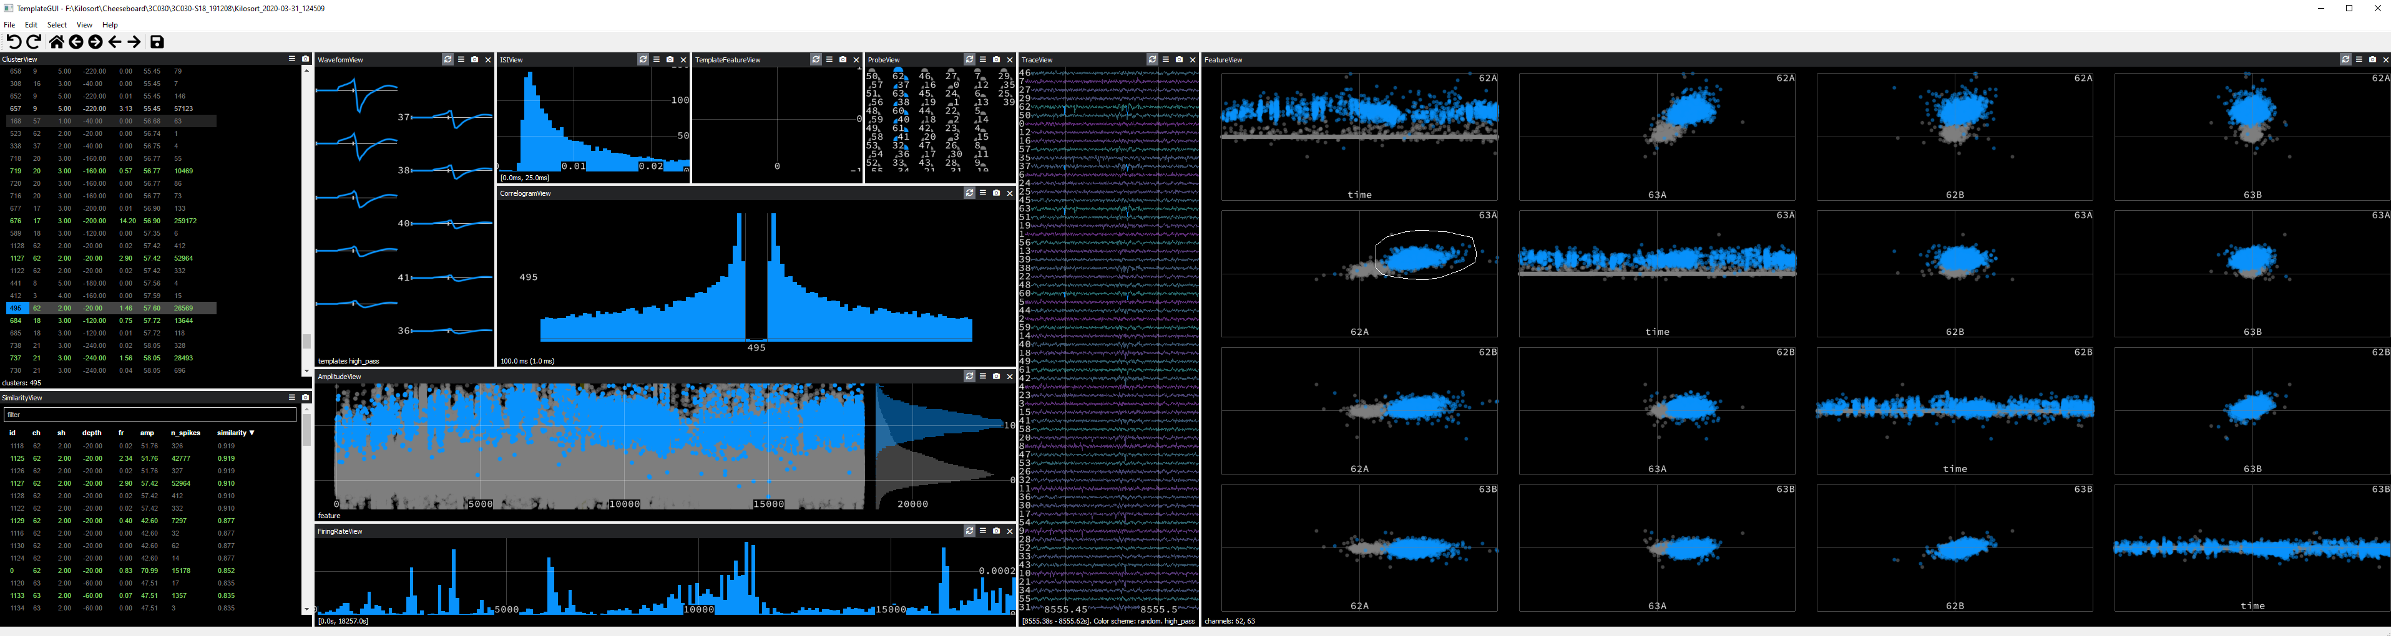Viewport: 2391px width, 636px height.
Task: Open the ClusterView hamburger menu
Action: click(291, 57)
